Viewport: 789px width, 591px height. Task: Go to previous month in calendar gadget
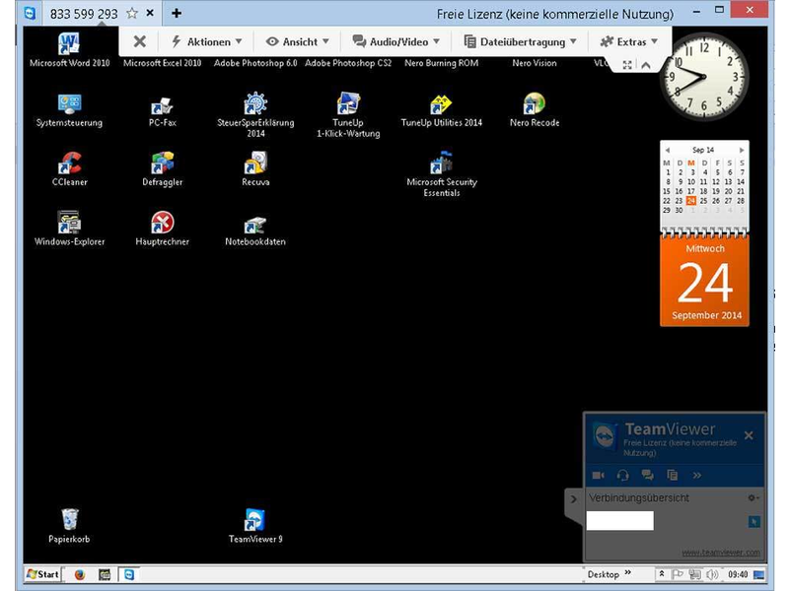point(668,151)
